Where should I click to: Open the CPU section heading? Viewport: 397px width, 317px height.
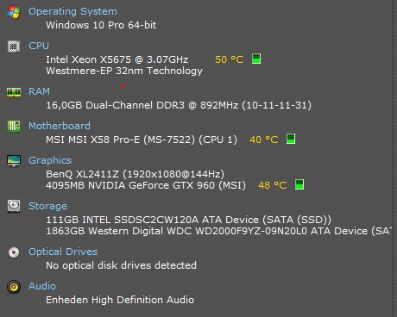pyautogui.click(x=39, y=46)
